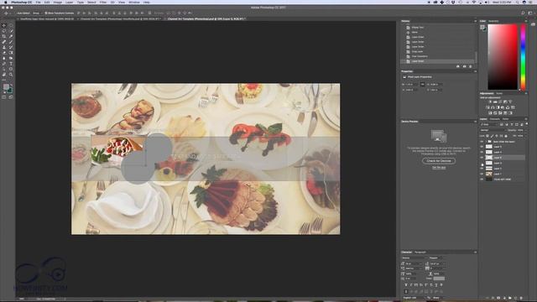Click the foreground color swatch in toolbar

[x=6, y=86]
